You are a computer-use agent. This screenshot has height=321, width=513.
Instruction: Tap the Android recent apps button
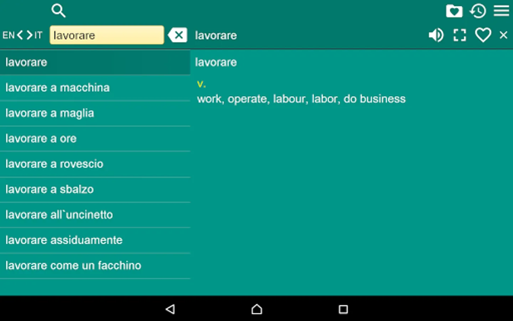pyautogui.click(x=343, y=309)
